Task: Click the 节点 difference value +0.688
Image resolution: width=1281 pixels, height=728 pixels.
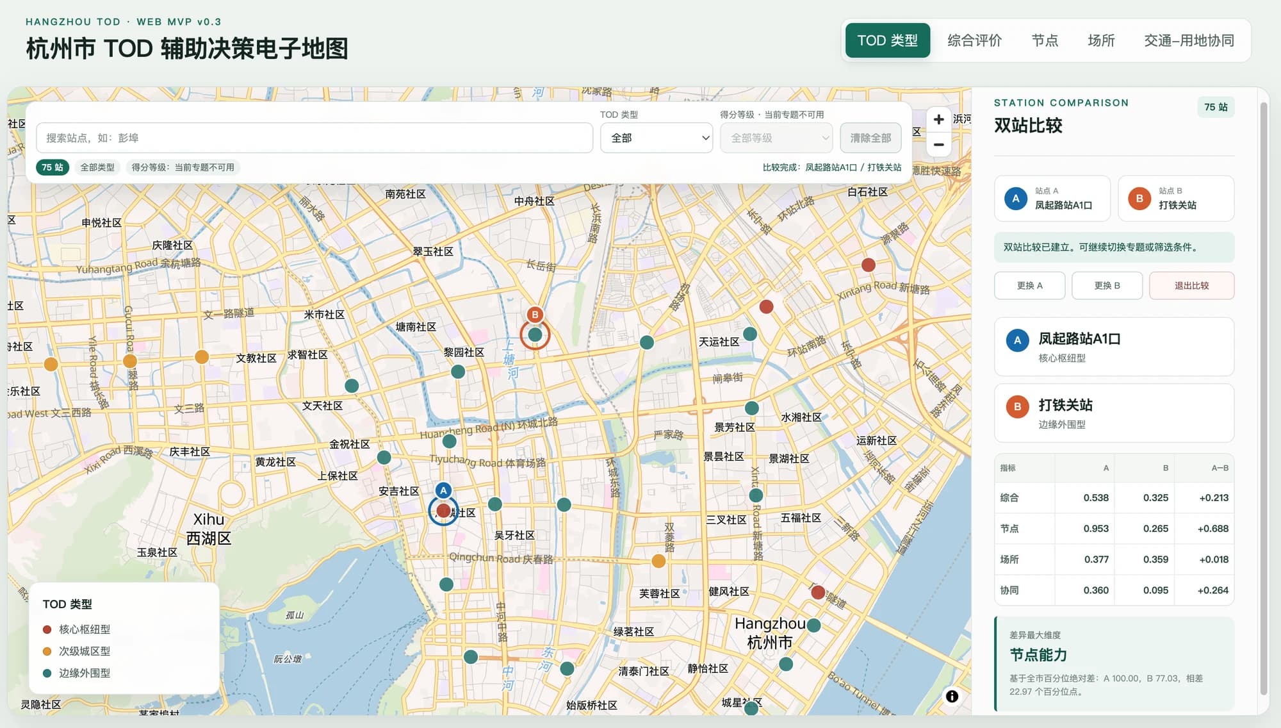Action: pyautogui.click(x=1212, y=529)
